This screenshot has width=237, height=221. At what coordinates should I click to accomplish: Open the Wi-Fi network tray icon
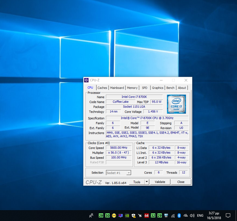[x=173, y=215]
